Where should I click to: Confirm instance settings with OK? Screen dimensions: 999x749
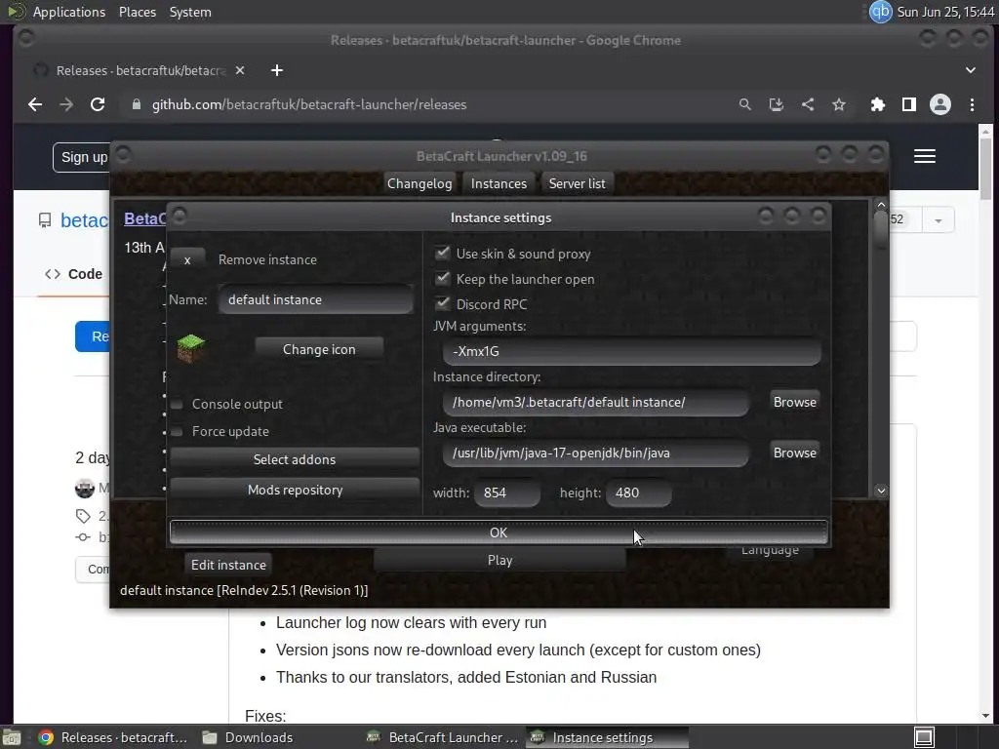click(499, 532)
